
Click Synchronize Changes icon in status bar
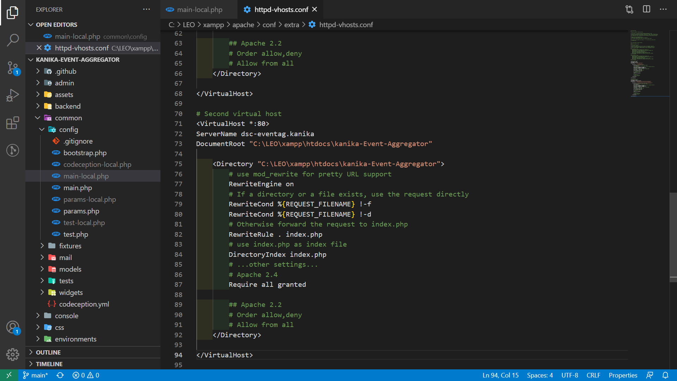pos(60,375)
